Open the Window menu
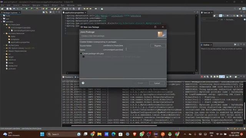 [71, 5]
